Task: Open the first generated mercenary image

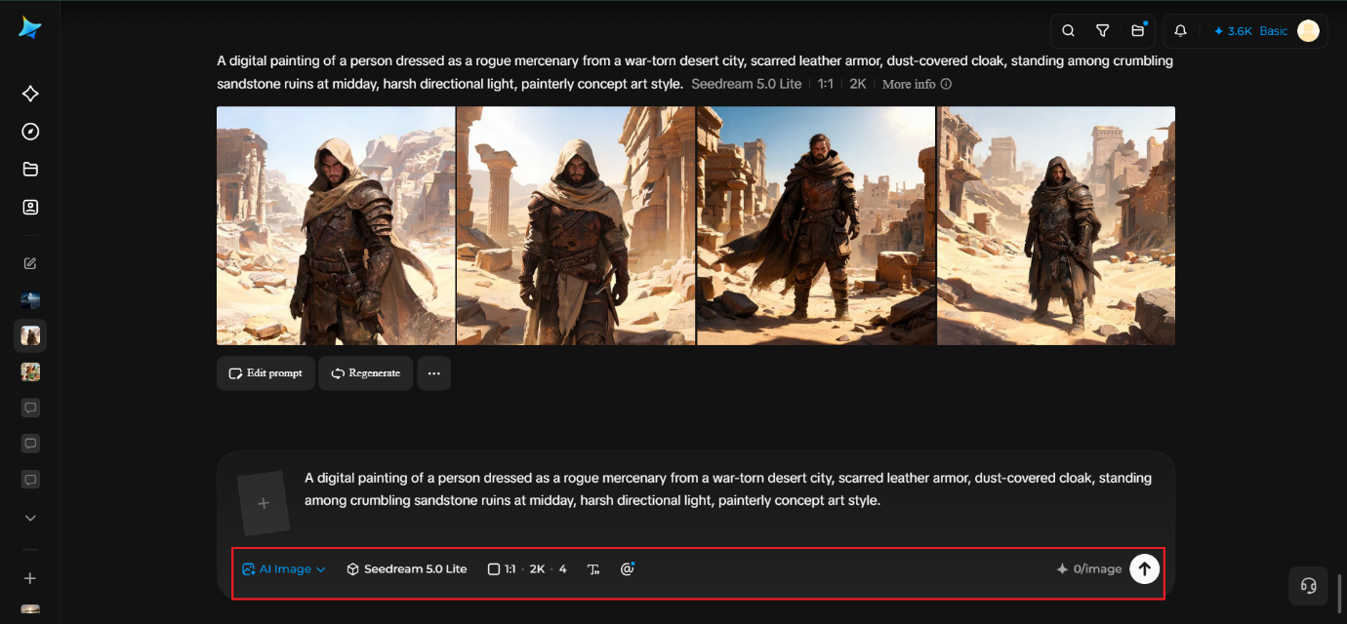Action: [x=336, y=225]
